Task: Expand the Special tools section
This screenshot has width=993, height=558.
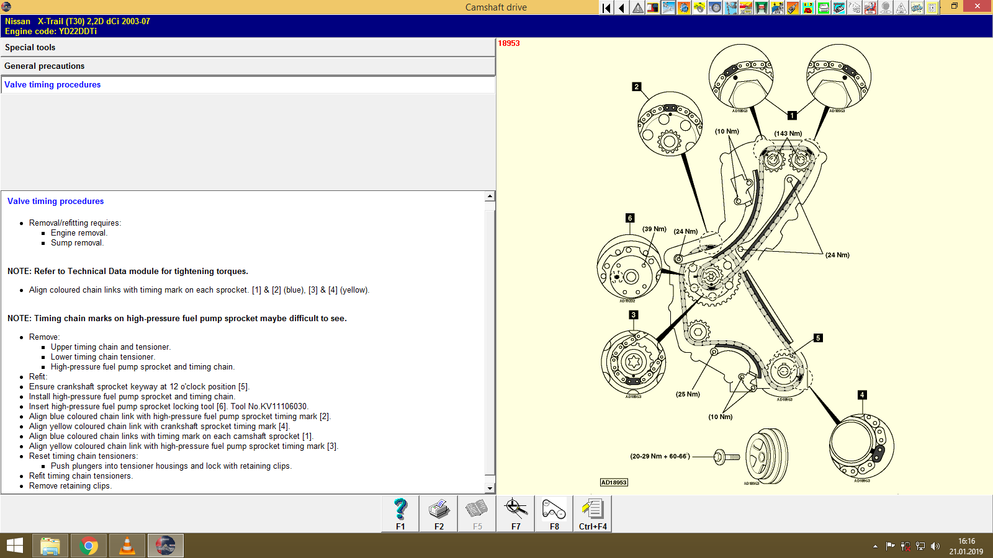Action: click(x=248, y=48)
